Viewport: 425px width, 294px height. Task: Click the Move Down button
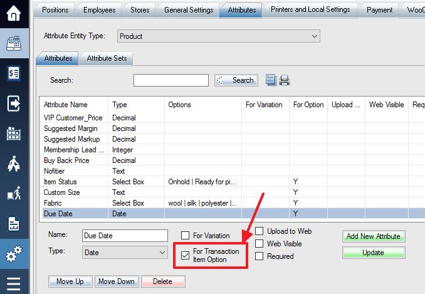pyautogui.click(x=117, y=281)
